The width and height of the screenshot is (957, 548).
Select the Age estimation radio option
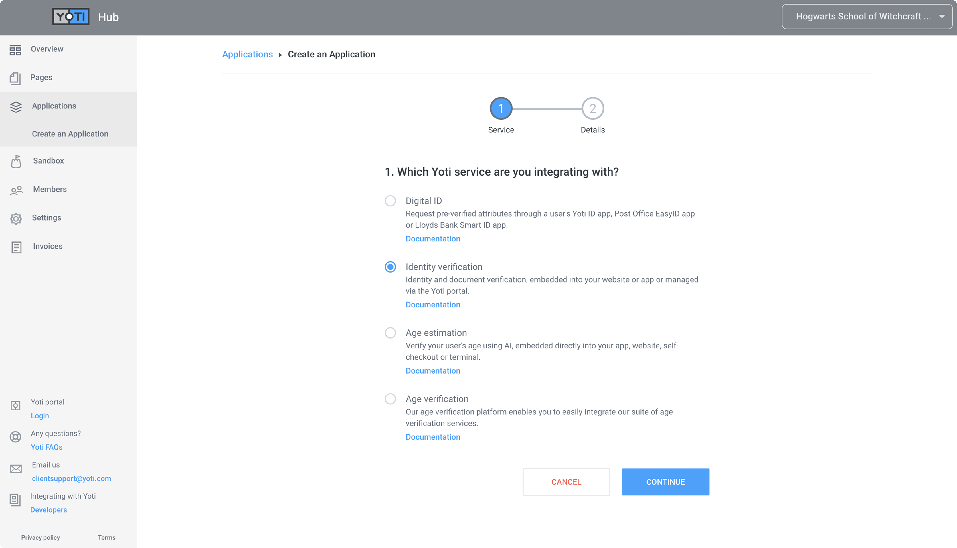tap(390, 333)
